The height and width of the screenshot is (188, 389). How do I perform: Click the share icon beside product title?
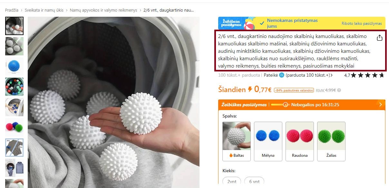click(x=379, y=38)
